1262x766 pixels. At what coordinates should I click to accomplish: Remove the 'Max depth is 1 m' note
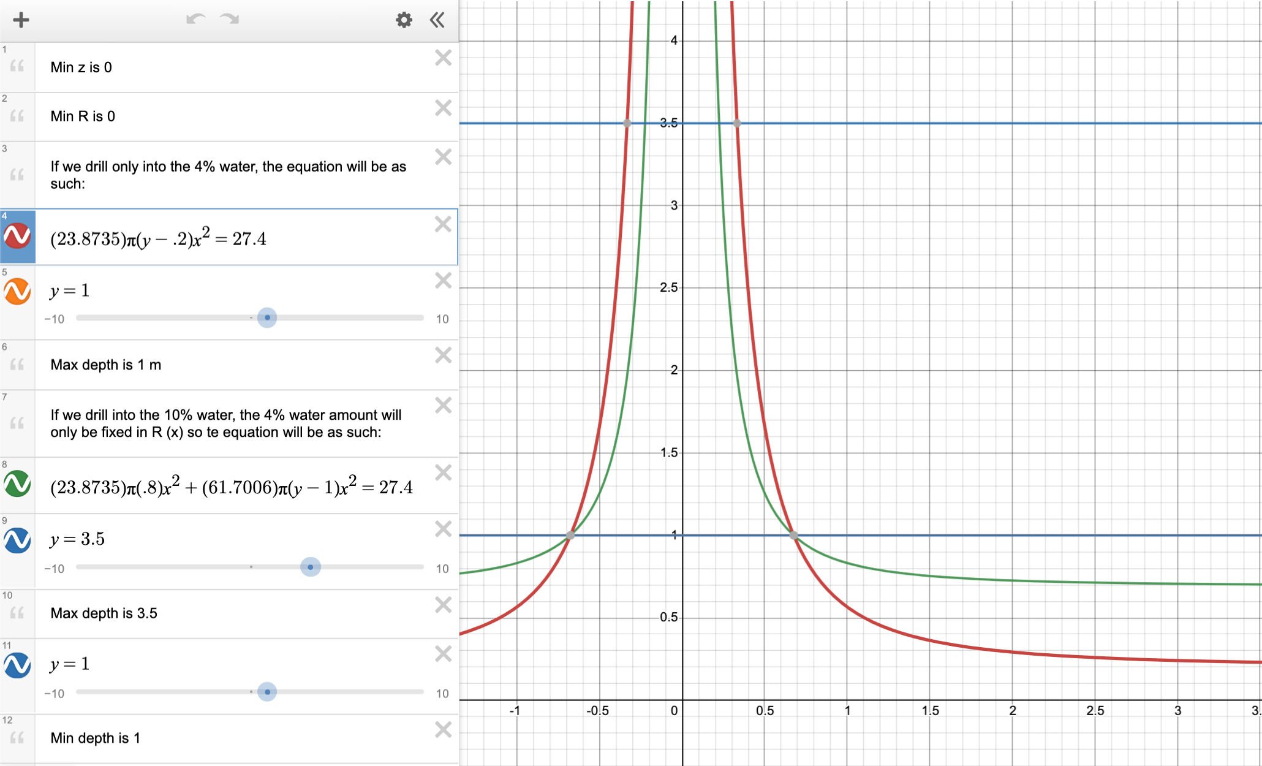(x=443, y=355)
